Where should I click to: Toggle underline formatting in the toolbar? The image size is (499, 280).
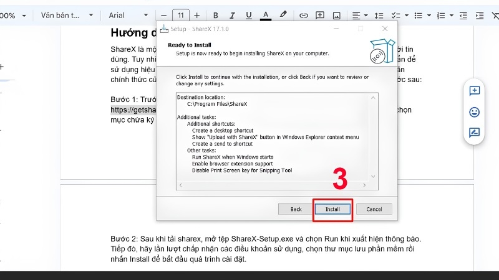coord(248,15)
